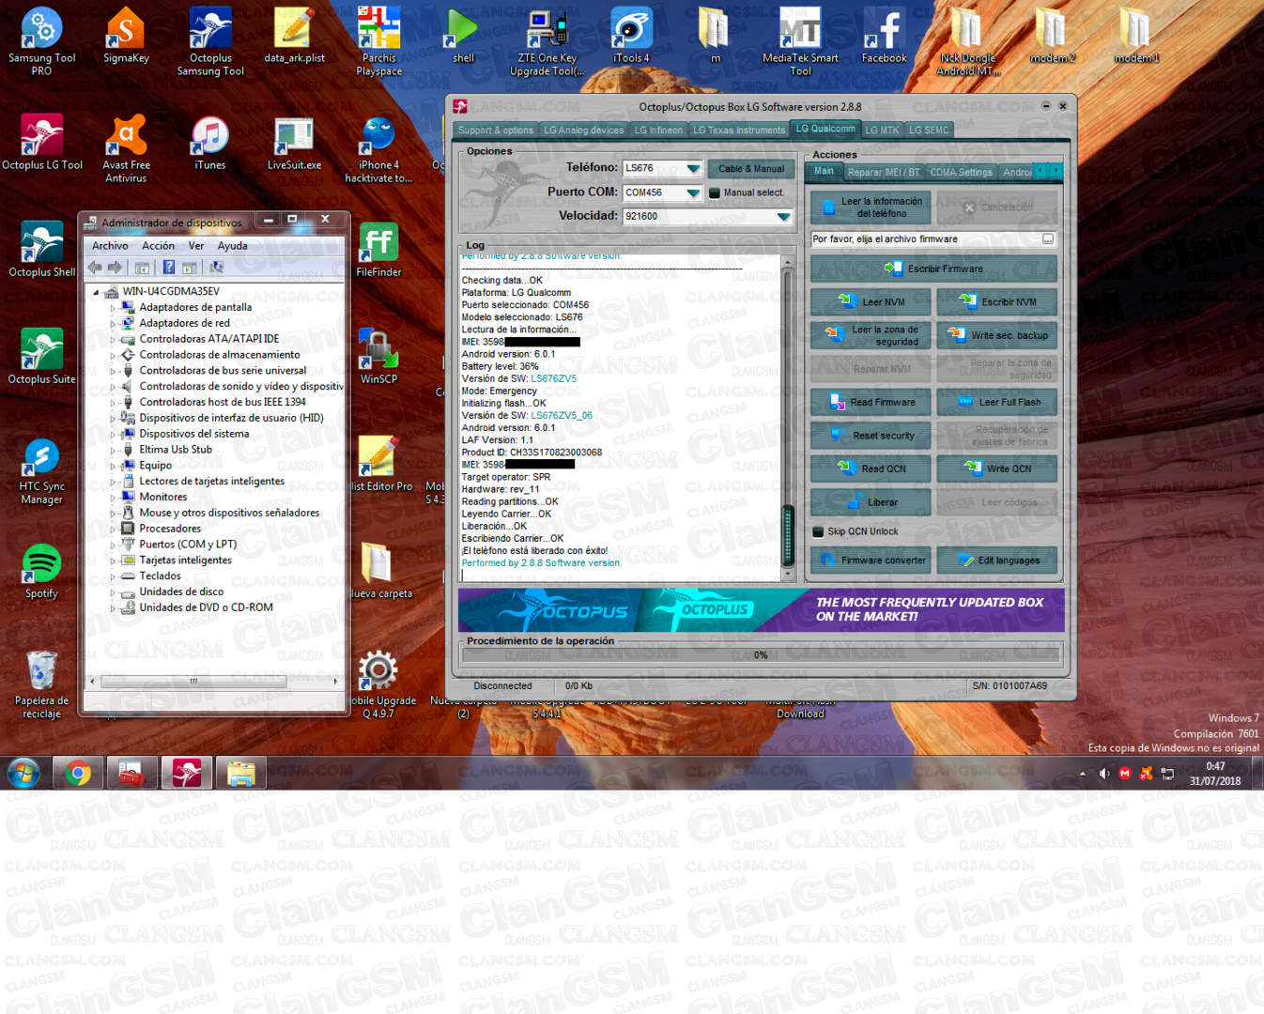Open Chrome from taskbar
Viewport: 1264px width, 1014px height.
79,774
